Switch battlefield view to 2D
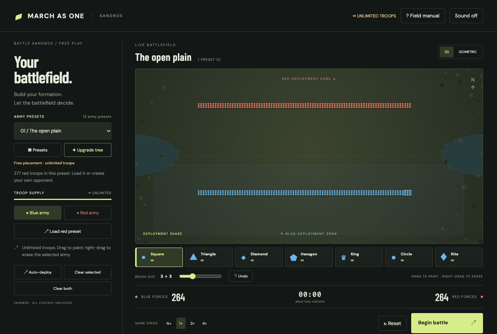Screen dimensions: 497x334 [447, 52]
